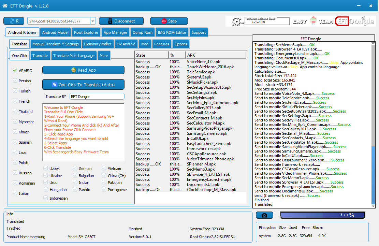Check the Portuguese checkbox
The image size is (379, 246).
click(104, 189)
